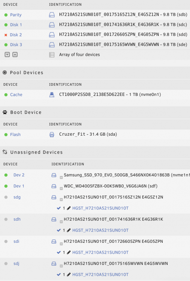The image size is (190, 281).
Task: Click the blue checkmark under sdi
Action: 59,253
